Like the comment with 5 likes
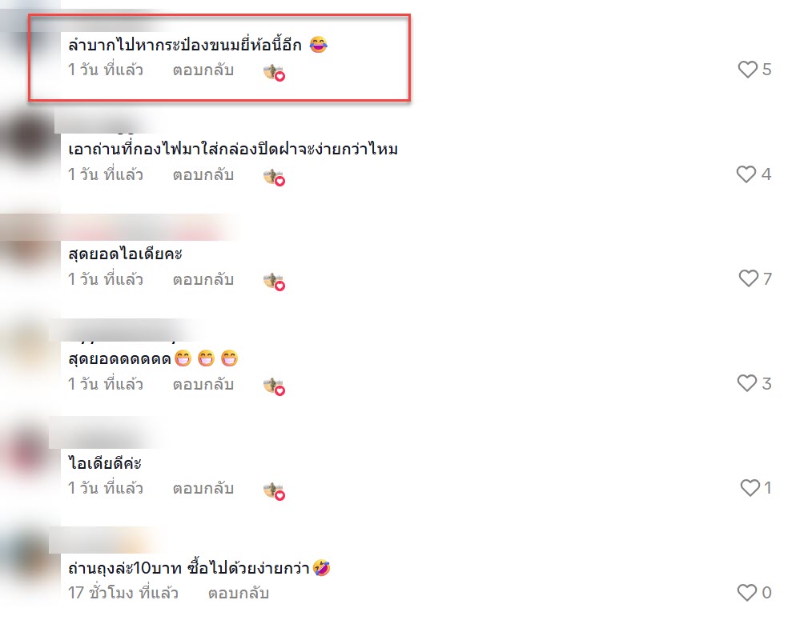Viewport: 788px width, 628px height. point(747,70)
